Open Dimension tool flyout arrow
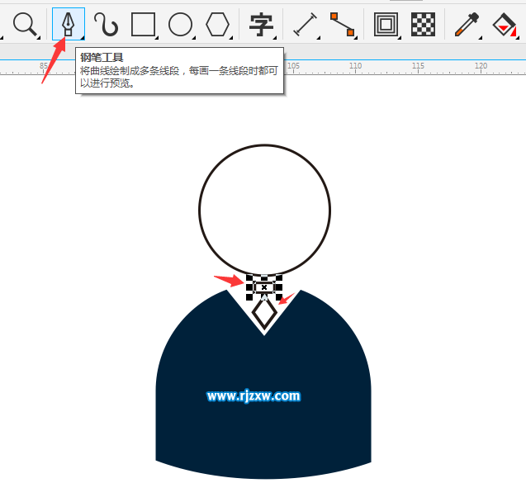This screenshot has height=502, width=526. pos(319,38)
